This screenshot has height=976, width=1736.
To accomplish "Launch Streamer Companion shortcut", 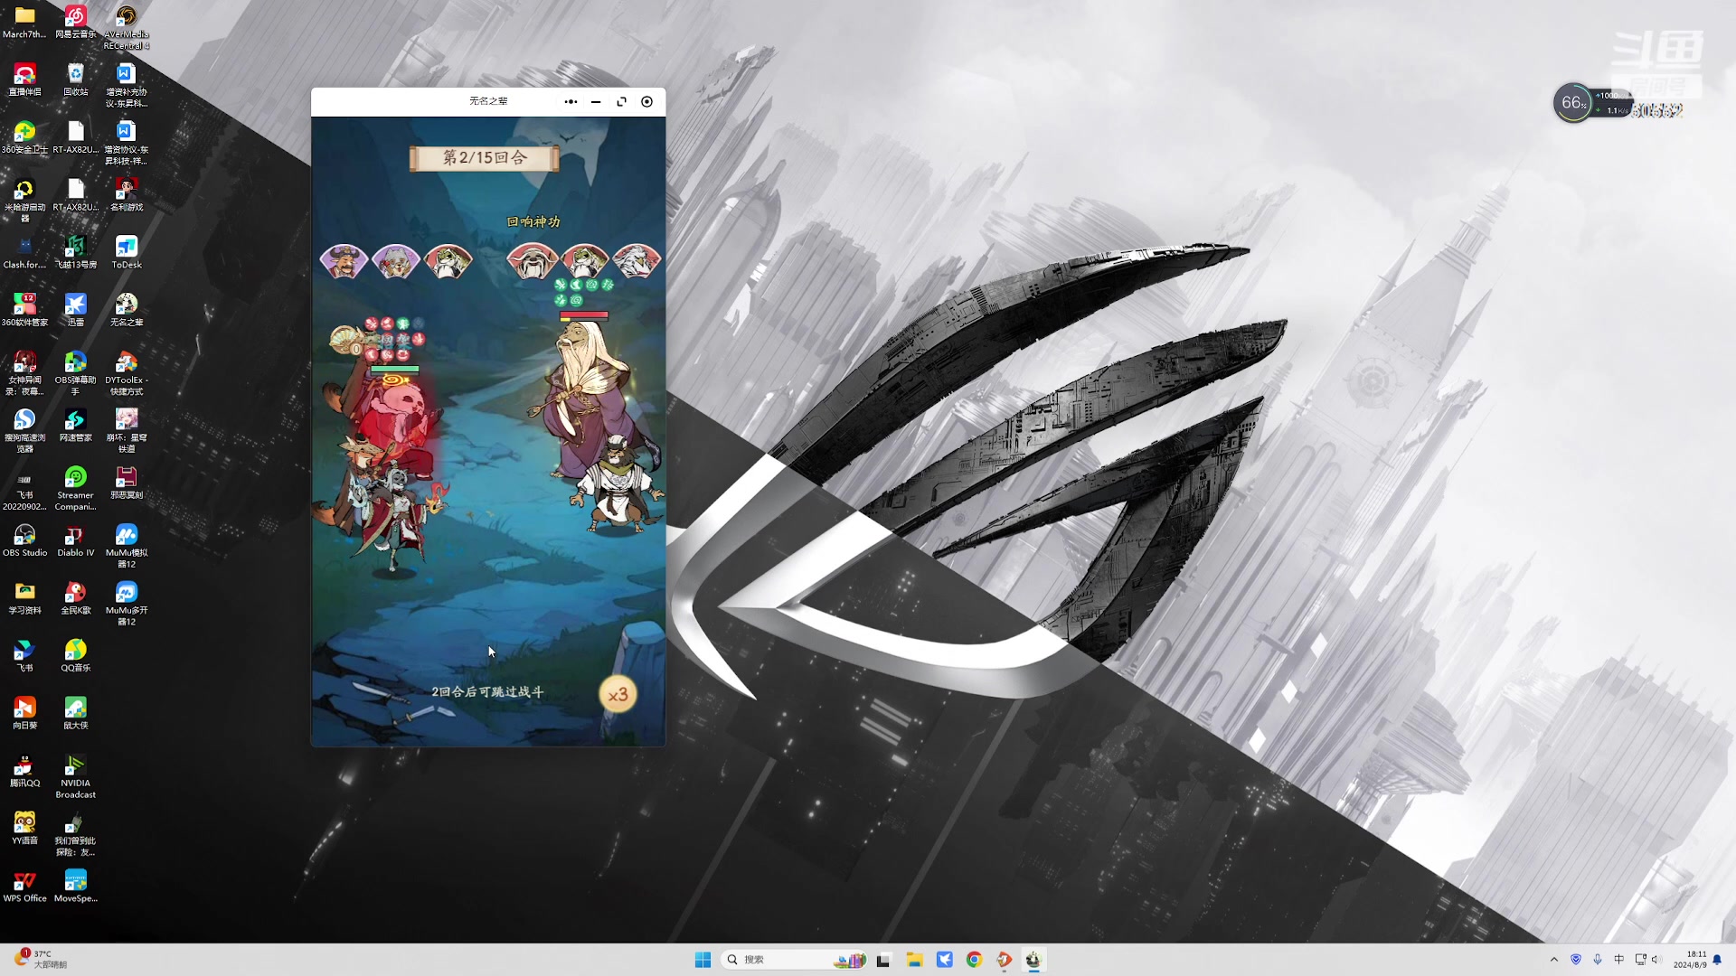I will (x=75, y=489).
